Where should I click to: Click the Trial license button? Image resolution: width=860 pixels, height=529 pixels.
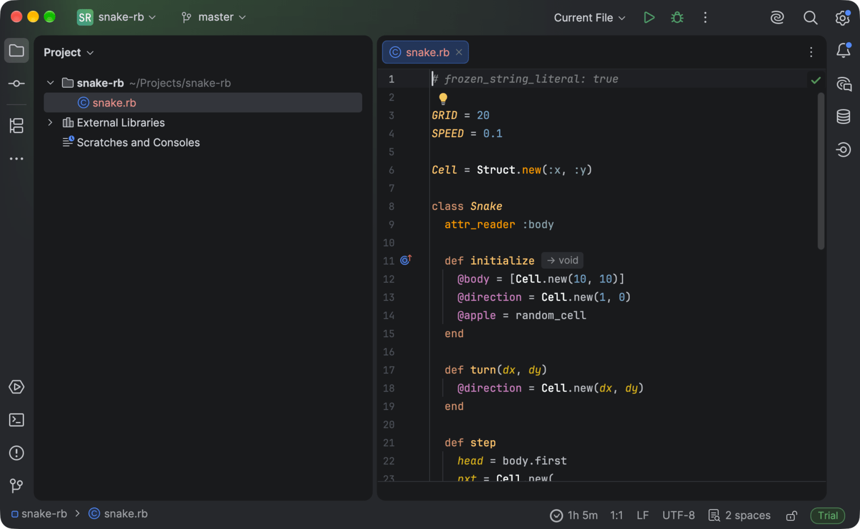(828, 515)
